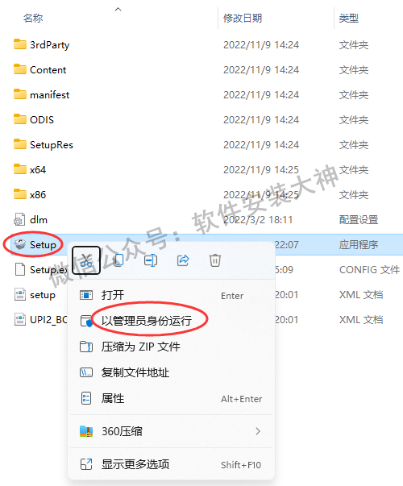Click the Cut scissors icon

pos(86,260)
